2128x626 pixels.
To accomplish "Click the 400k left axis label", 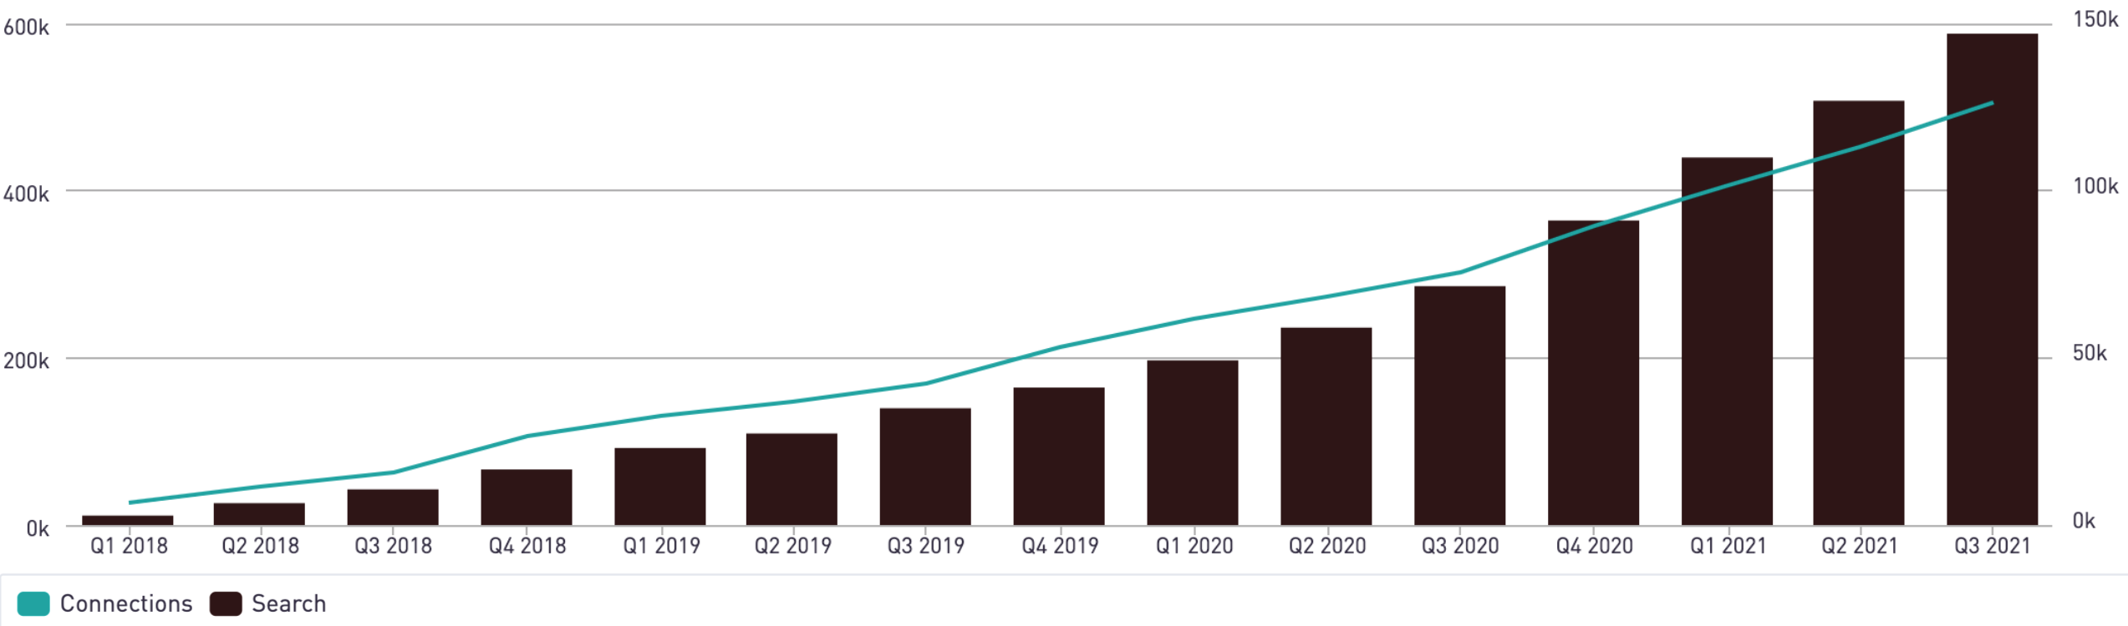I will point(26,194).
